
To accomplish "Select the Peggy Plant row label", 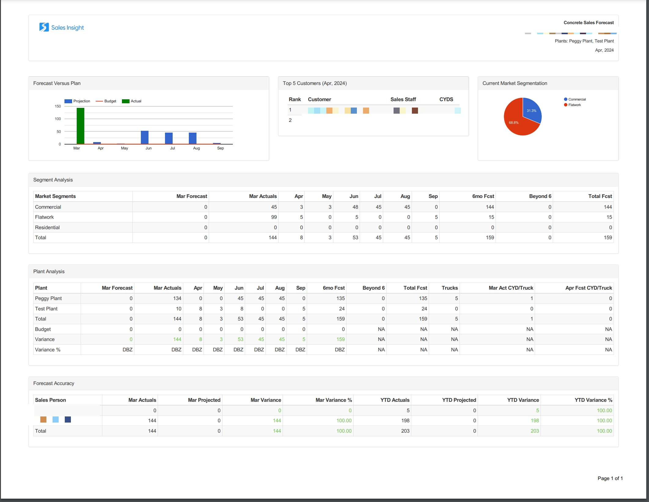I will 48,298.
